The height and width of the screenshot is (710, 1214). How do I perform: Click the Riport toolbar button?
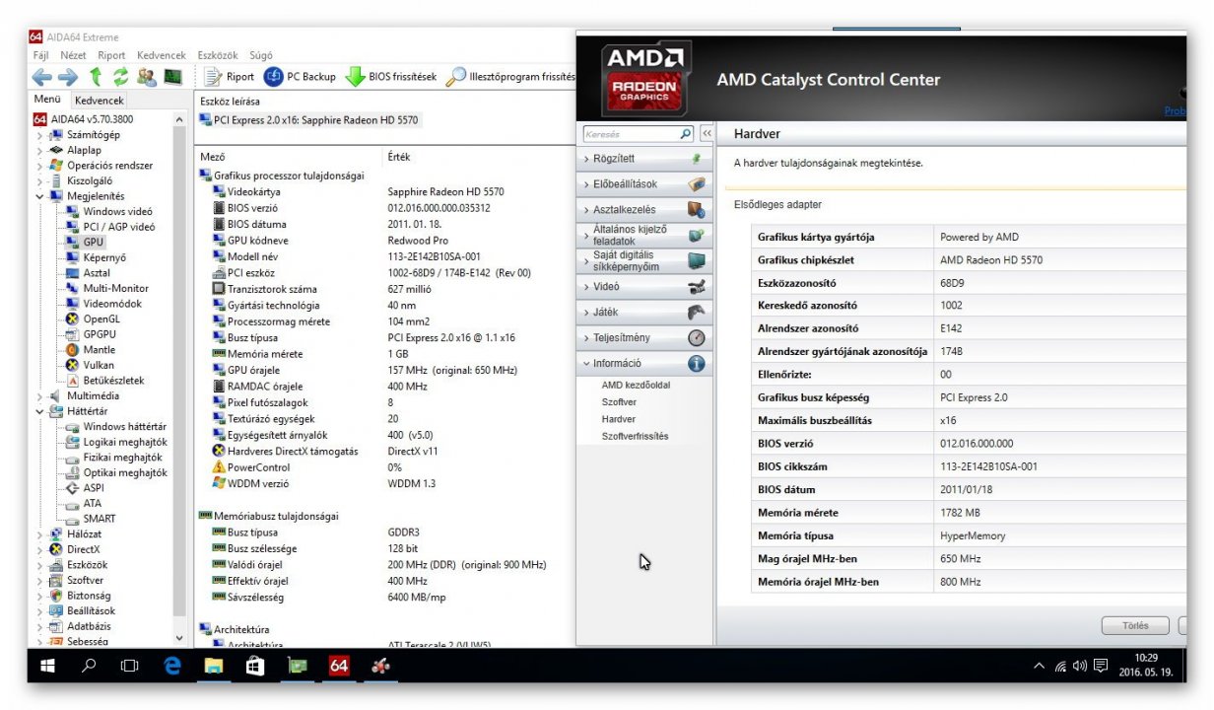coord(229,77)
